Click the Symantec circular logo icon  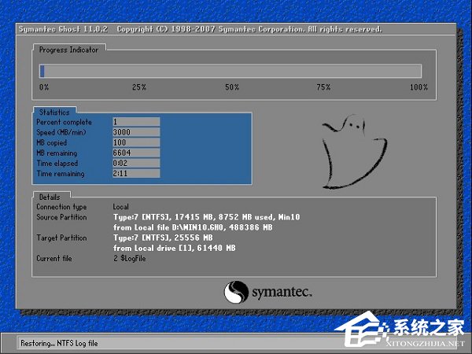pos(236,293)
